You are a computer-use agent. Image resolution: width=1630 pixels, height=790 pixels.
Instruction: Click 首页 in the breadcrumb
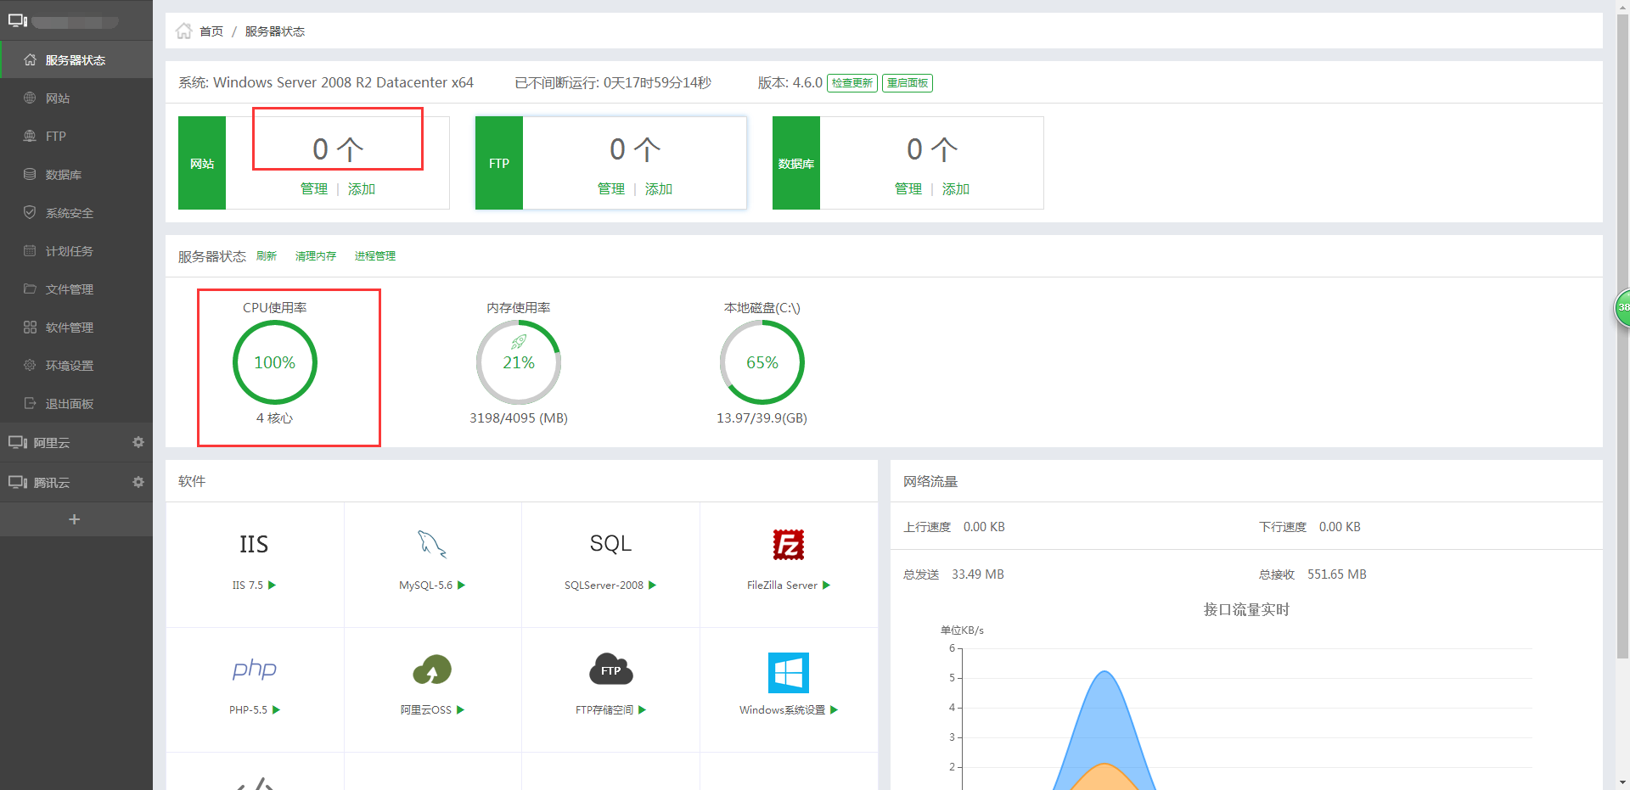[211, 31]
